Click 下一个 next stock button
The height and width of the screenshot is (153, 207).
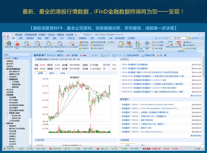click(117, 56)
